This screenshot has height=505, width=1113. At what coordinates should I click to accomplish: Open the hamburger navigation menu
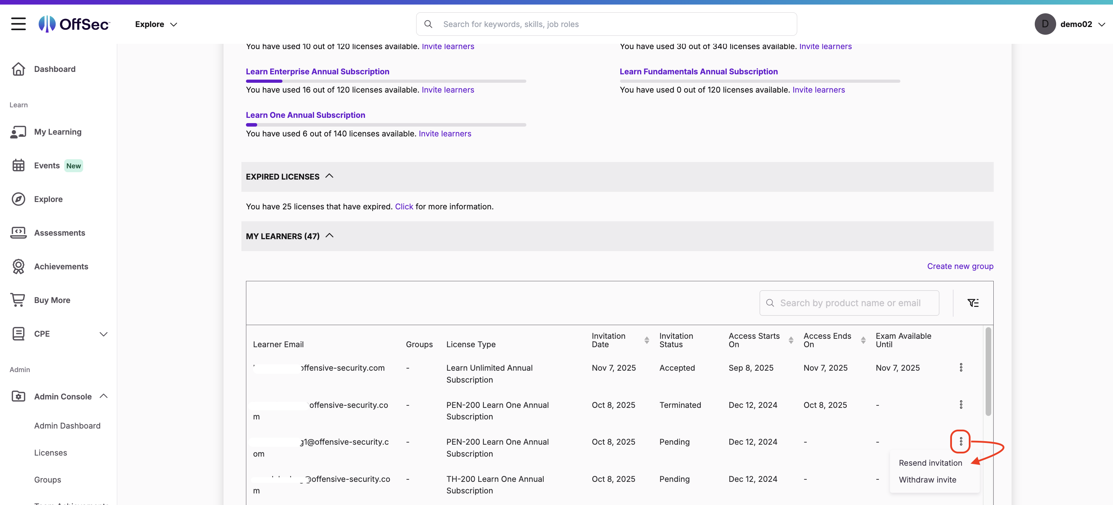pos(18,24)
